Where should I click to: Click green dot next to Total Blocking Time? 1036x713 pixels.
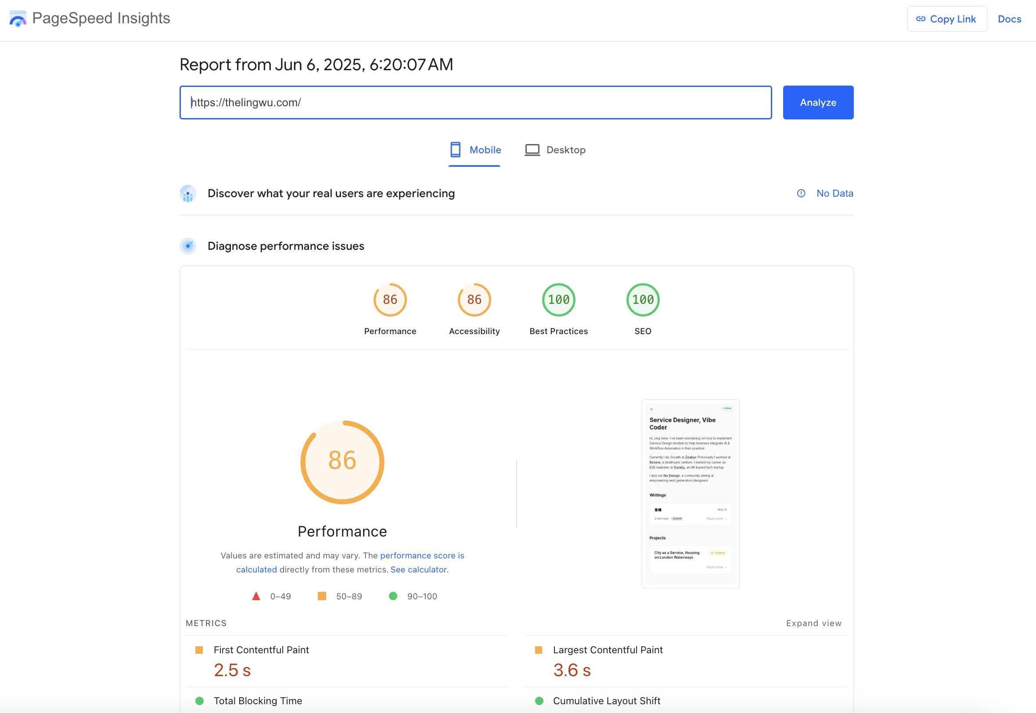click(200, 701)
